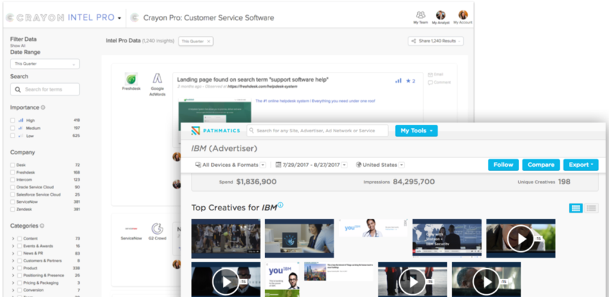609x297 pixels.
Task: Check the Medium importance checkbox
Action: click(13, 128)
